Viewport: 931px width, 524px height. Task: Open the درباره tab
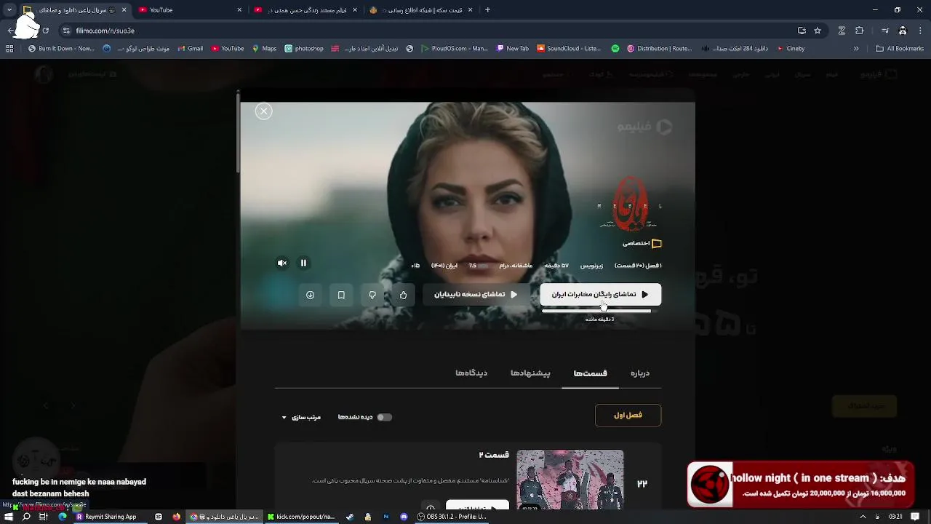click(x=639, y=373)
